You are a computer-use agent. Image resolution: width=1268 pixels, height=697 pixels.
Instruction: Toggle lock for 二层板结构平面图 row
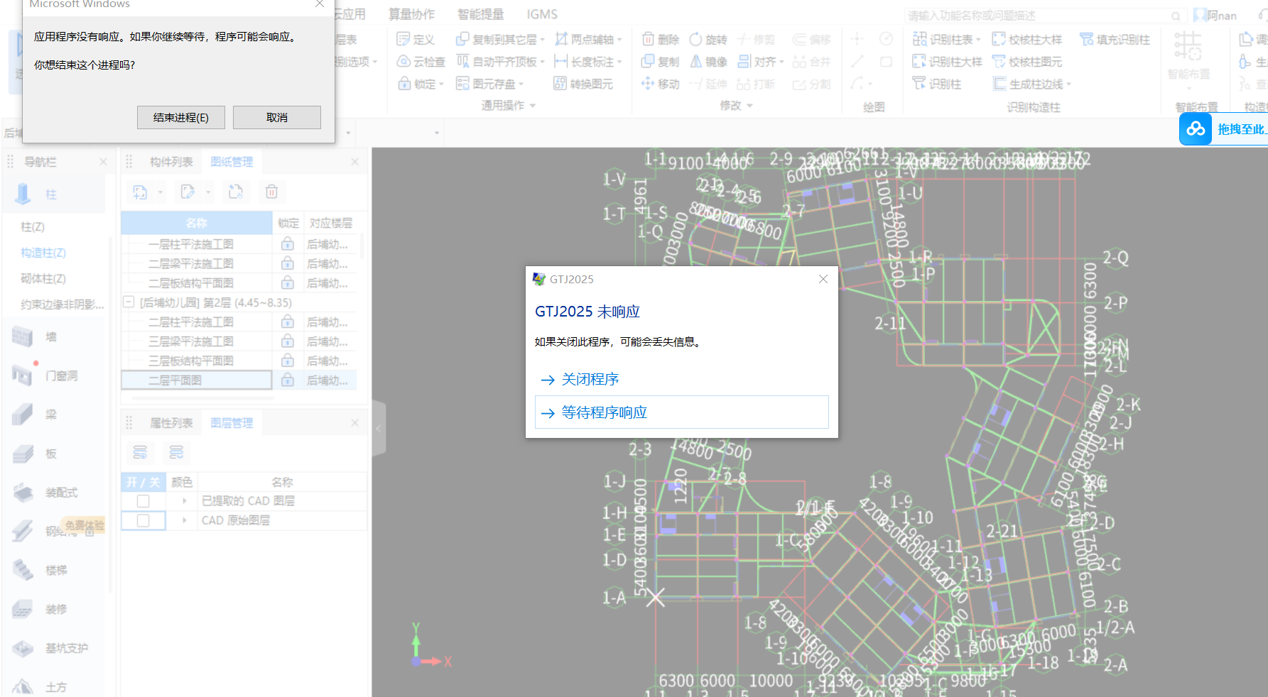click(288, 283)
